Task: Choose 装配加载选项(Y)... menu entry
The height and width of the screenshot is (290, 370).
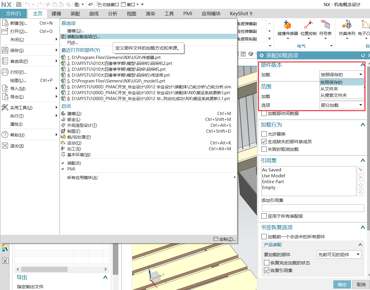Action: point(148,37)
